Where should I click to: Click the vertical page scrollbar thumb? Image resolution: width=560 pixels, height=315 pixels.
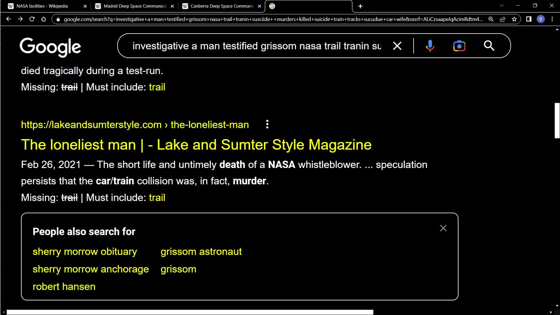557,121
